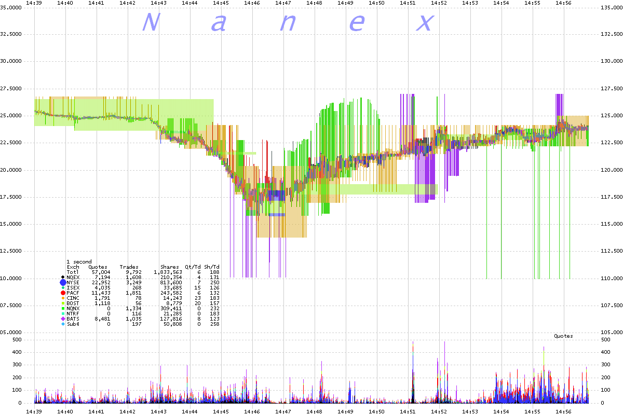This screenshot has height=415, width=623.
Task: Select Sub¢ shares value "50,808"
Action: (173, 324)
